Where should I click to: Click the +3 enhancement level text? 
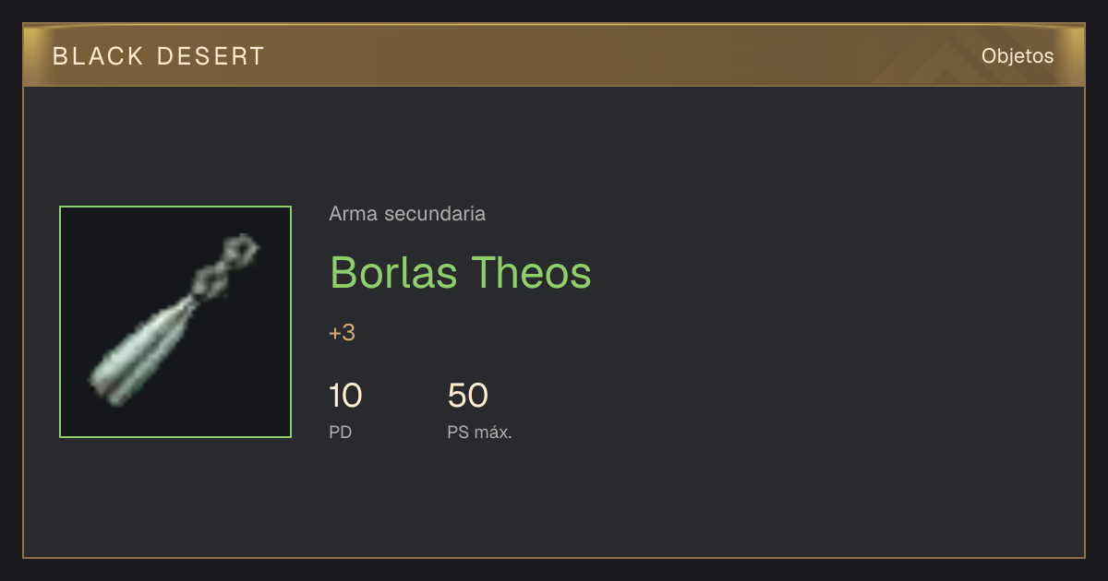[342, 333]
